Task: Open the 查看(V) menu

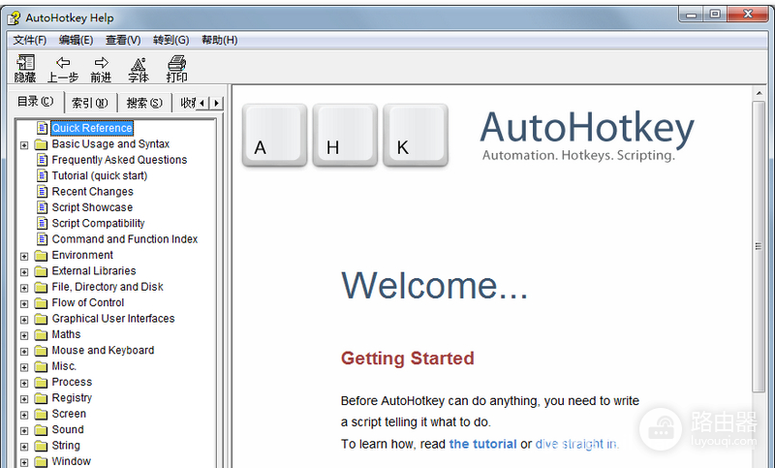Action: point(123,40)
